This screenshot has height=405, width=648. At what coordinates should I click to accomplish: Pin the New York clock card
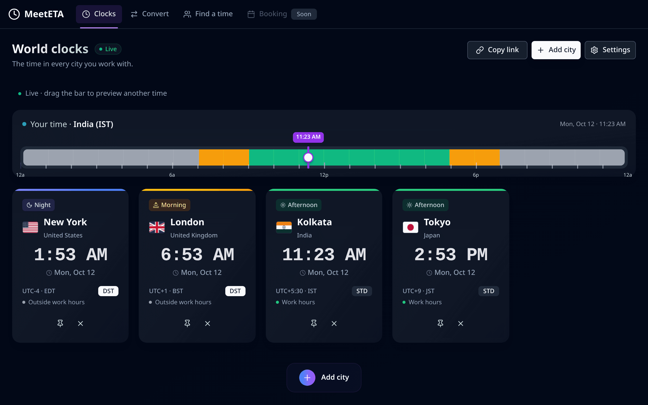click(x=60, y=323)
